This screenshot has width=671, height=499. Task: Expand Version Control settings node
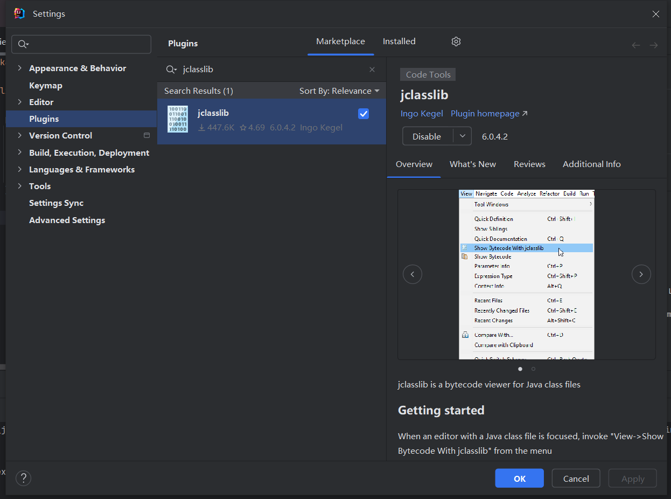pos(20,135)
